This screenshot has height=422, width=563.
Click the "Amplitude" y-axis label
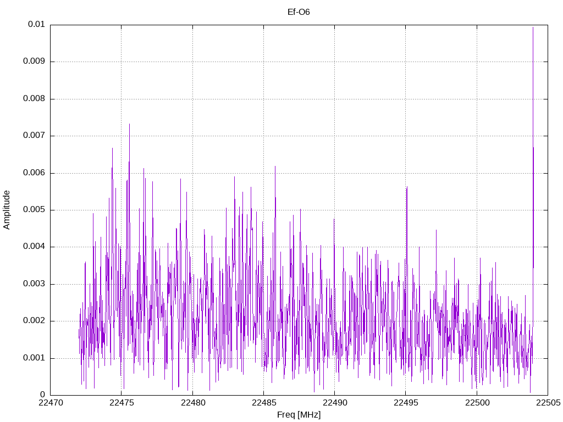(x=7, y=210)
